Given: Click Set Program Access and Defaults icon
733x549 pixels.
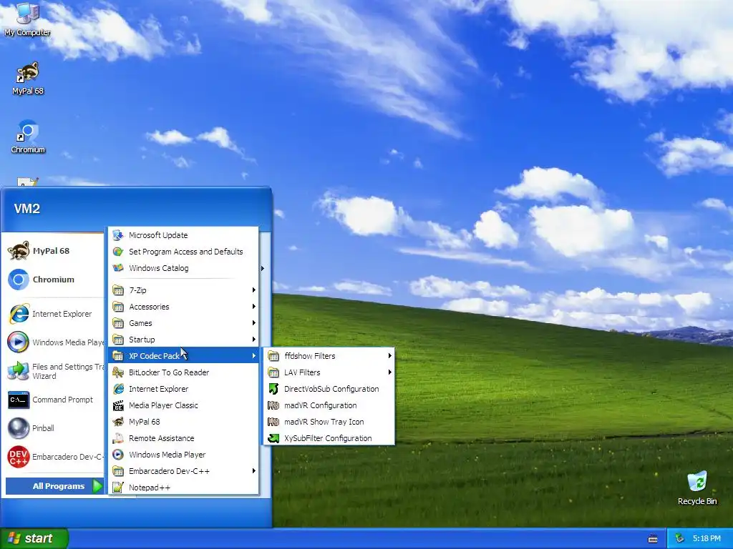Looking at the screenshot, I should (118, 252).
